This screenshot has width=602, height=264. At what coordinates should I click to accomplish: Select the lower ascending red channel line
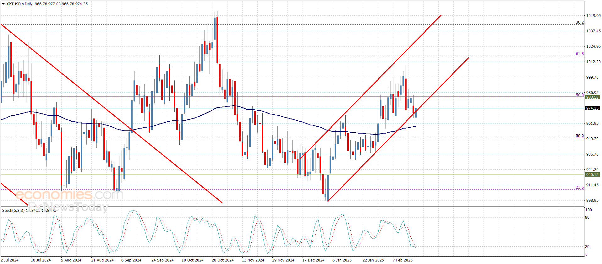pyautogui.click(x=398, y=129)
